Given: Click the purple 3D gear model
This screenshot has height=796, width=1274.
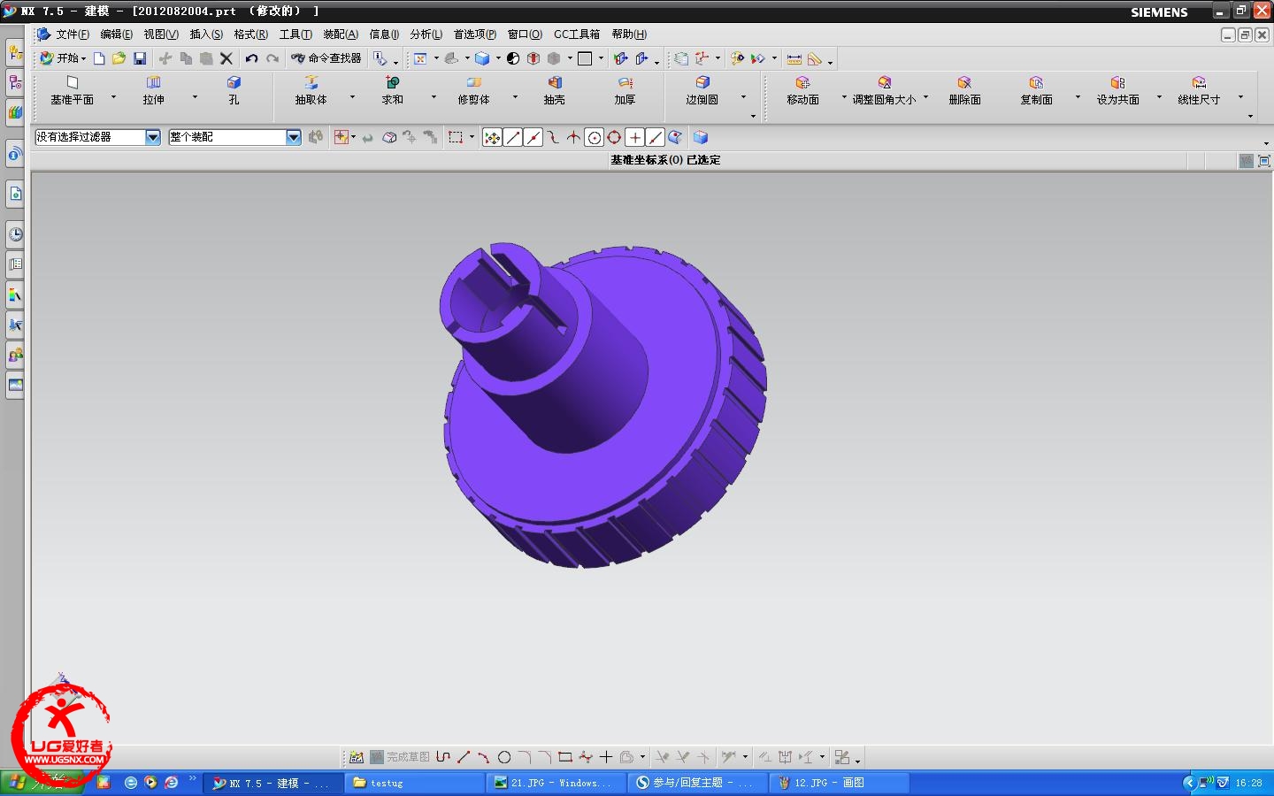Looking at the screenshot, I should point(603,405).
